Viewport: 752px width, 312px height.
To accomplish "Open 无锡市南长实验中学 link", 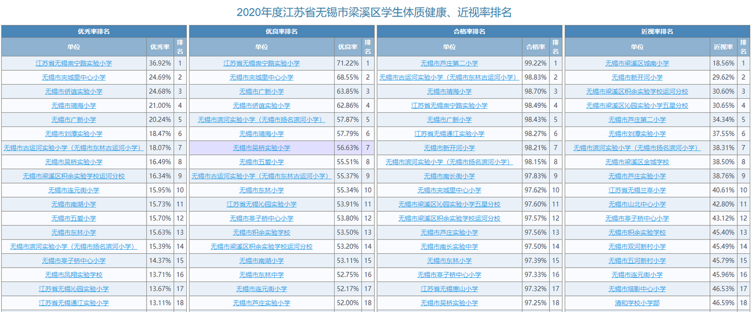I will 449,247.
